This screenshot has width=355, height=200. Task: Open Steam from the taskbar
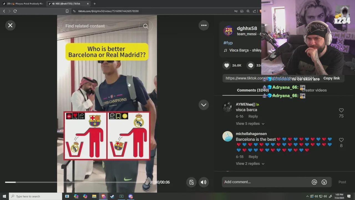[112, 196]
